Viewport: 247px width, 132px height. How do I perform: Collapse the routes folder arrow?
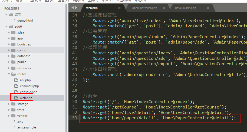9,74
